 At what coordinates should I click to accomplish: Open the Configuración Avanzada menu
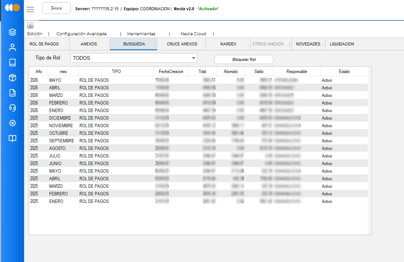pos(81,34)
